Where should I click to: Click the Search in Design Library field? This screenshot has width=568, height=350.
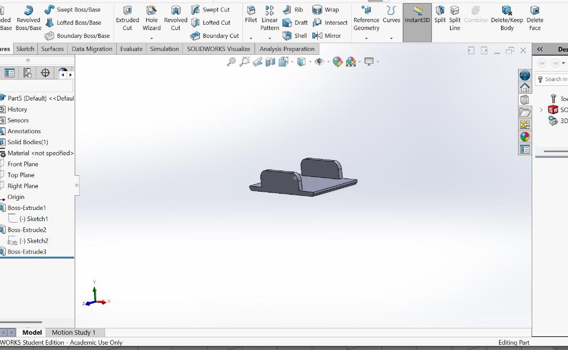pyautogui.click(x=552, y=79)
